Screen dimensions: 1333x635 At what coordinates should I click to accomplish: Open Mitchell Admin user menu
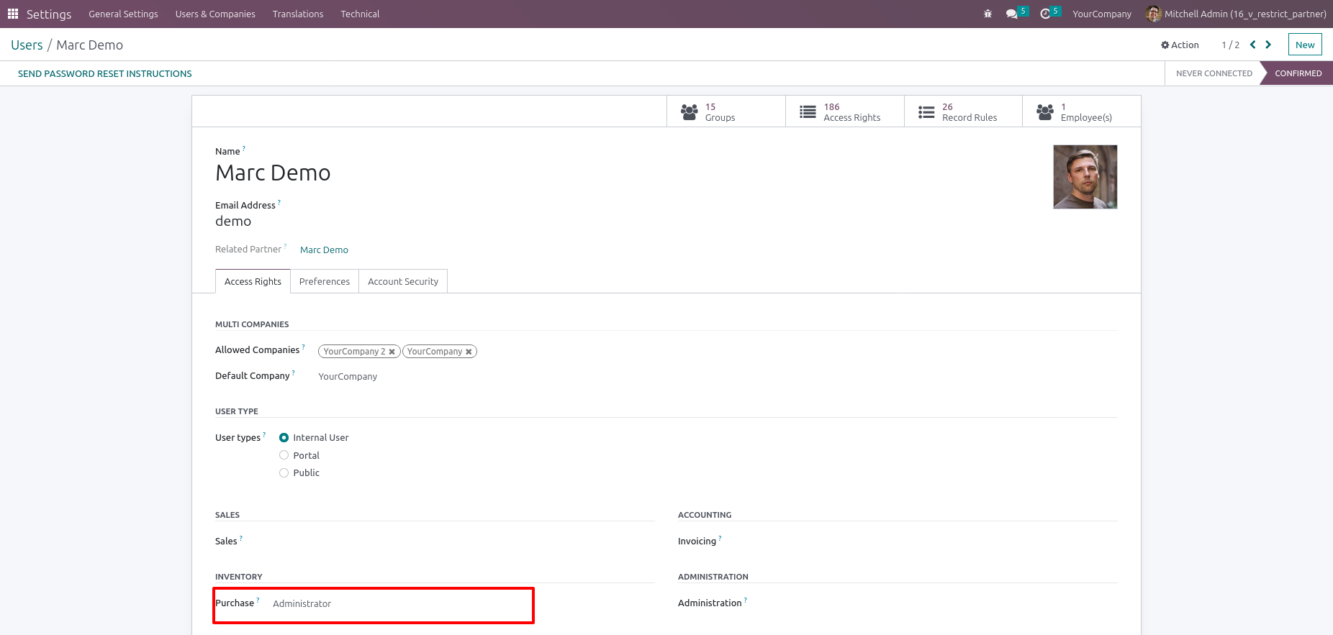(1235, 14)
